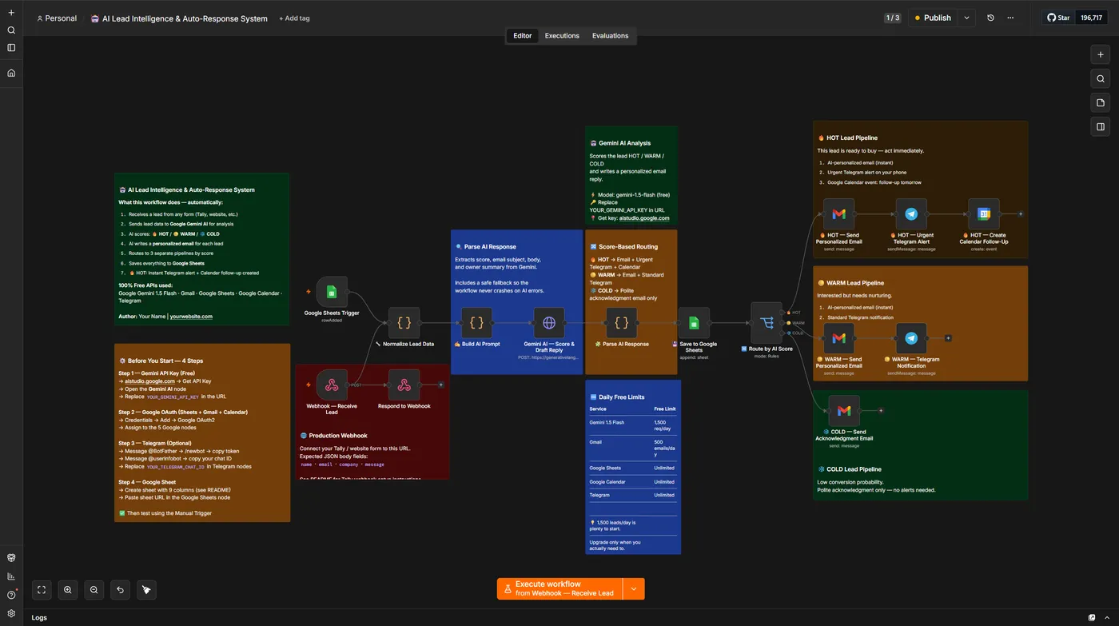
Task: Click plus handle after HOT Calendar node
Action: coord(1021,214)
